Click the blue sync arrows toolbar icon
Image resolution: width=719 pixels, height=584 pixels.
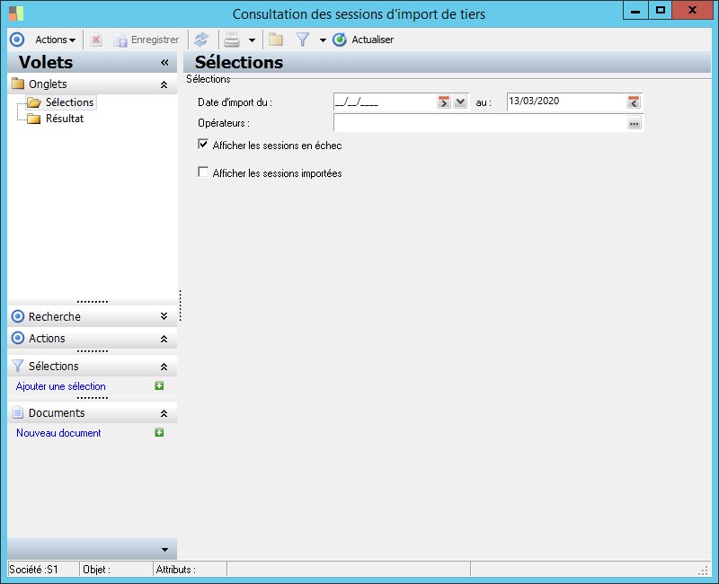coord(201,40)
